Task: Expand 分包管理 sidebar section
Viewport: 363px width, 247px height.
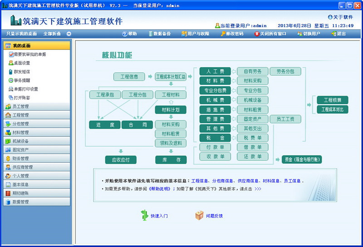Action: pos(37,124)
